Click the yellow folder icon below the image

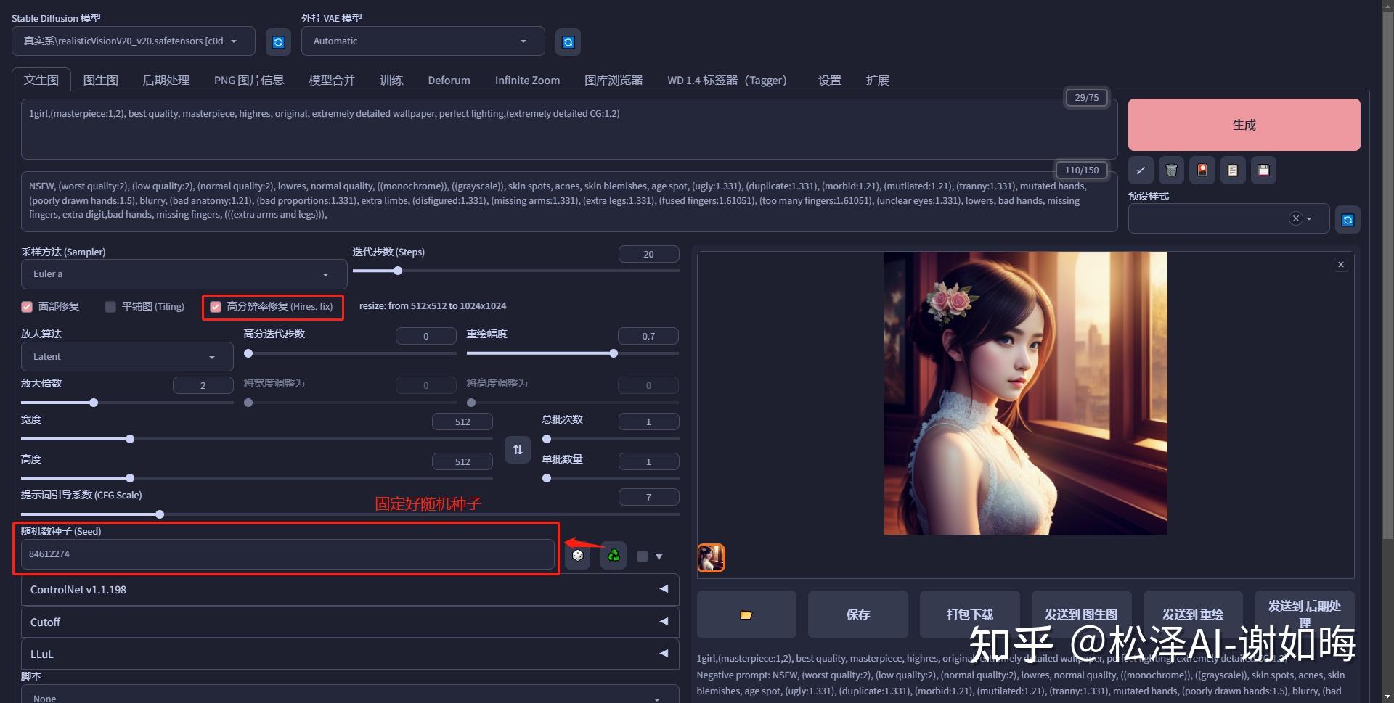point(746,614)
